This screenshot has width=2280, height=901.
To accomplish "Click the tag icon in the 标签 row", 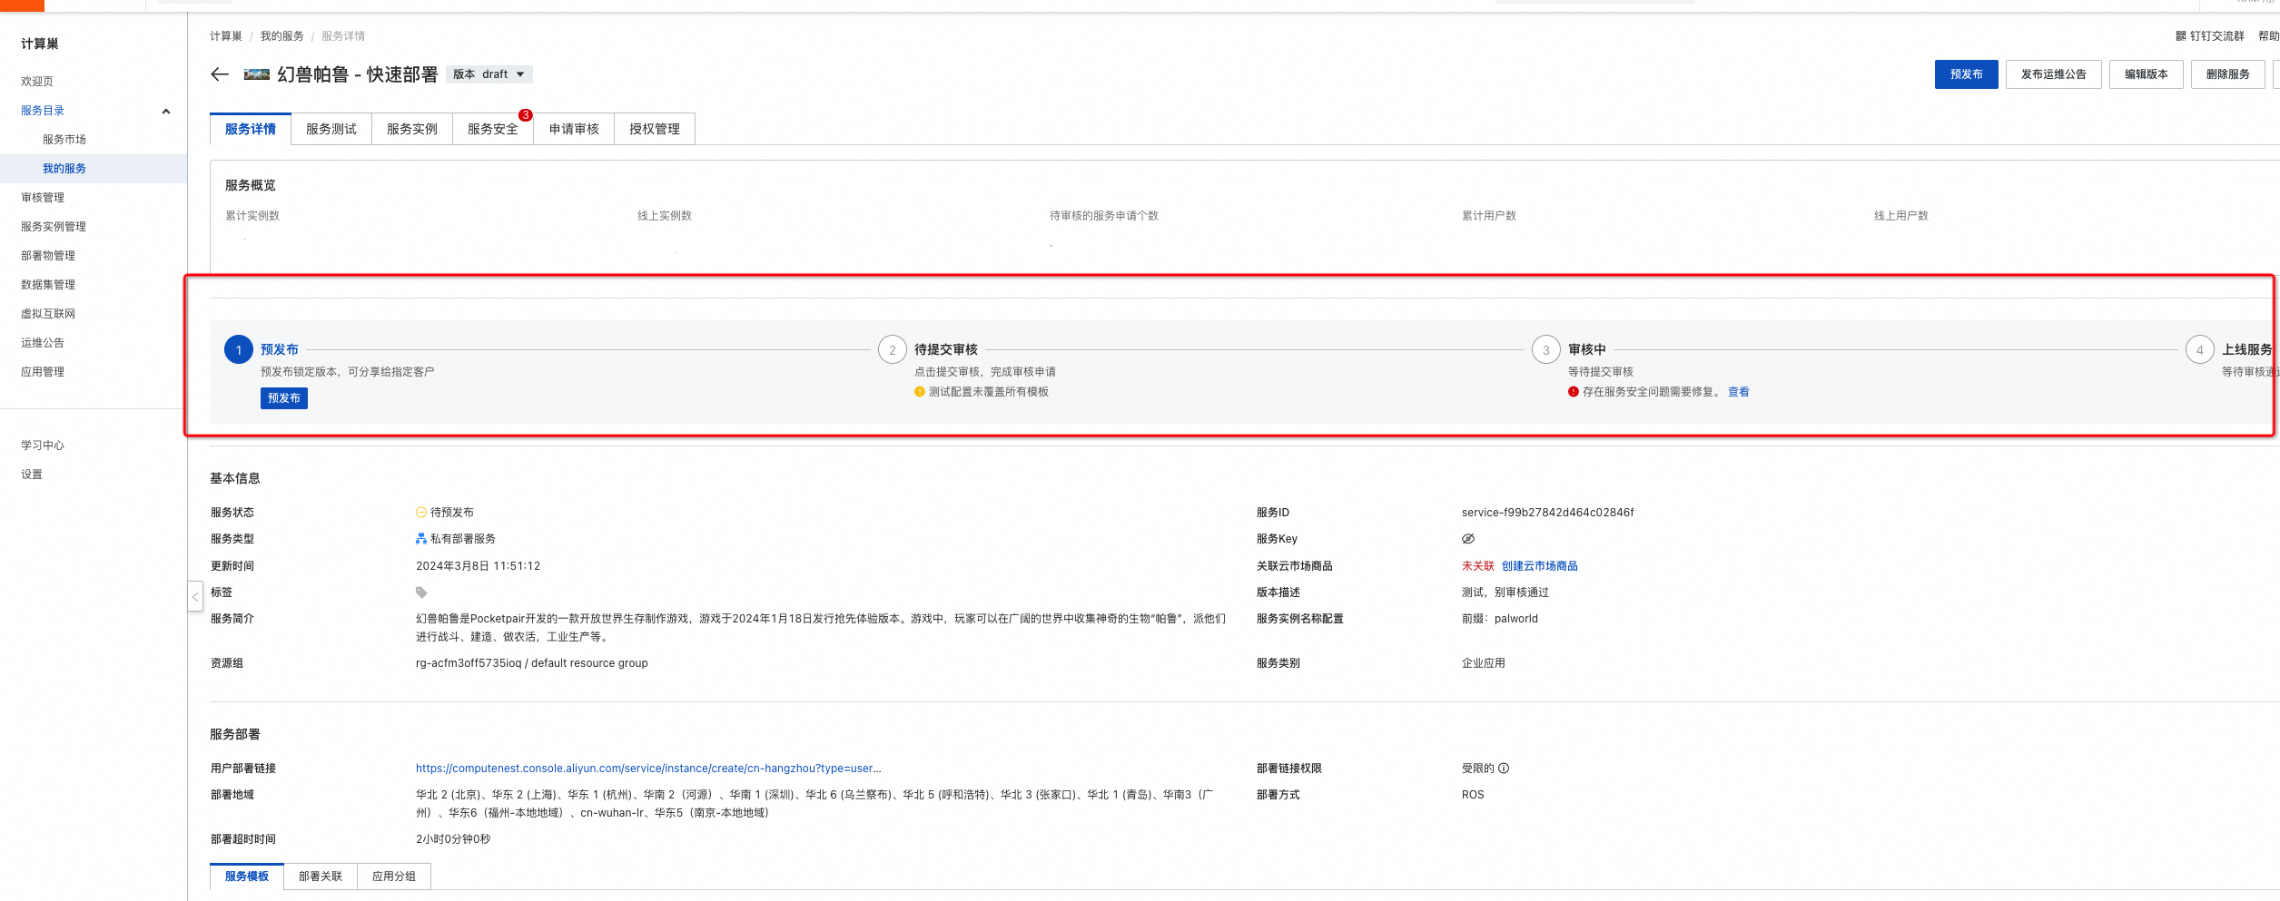I will (x=421, y=593).
